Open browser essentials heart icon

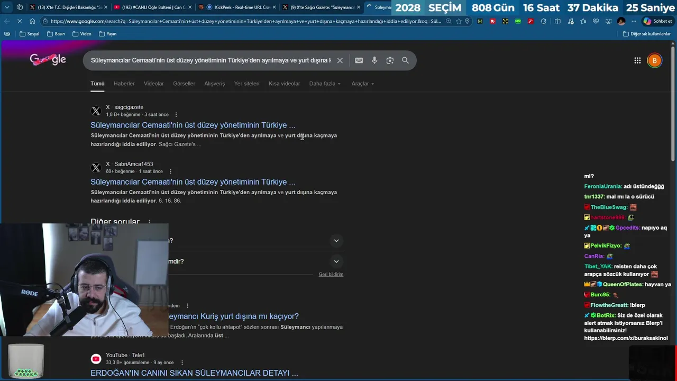click(596, 21)
